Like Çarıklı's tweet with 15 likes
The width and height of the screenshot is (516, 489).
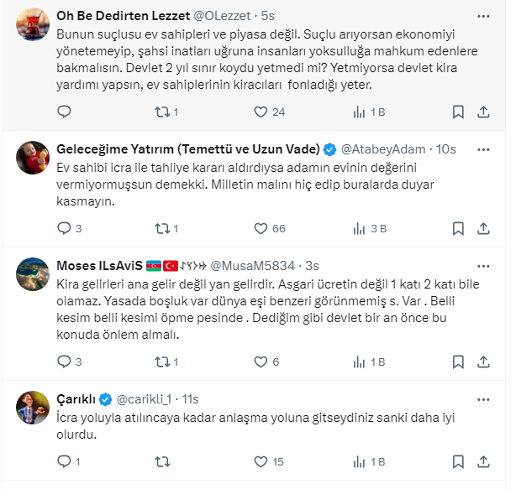tap(260, 461)
